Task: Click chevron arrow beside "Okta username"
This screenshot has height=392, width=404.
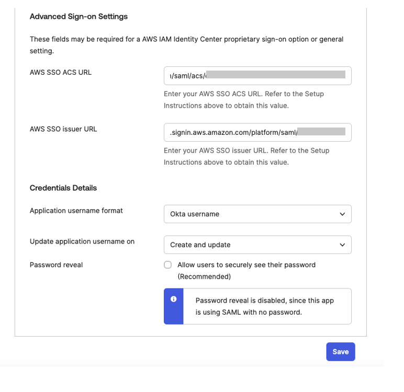Action: (x=342, y=214)
